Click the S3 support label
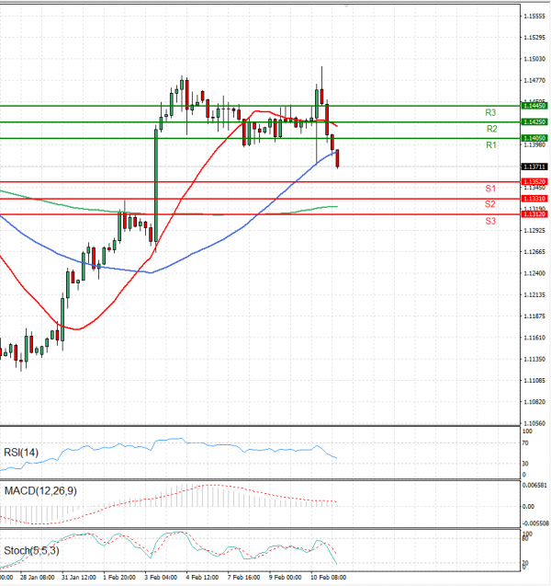 click(490, 221)
